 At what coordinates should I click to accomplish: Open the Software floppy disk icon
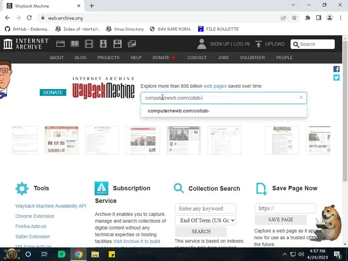coord(117,44)
